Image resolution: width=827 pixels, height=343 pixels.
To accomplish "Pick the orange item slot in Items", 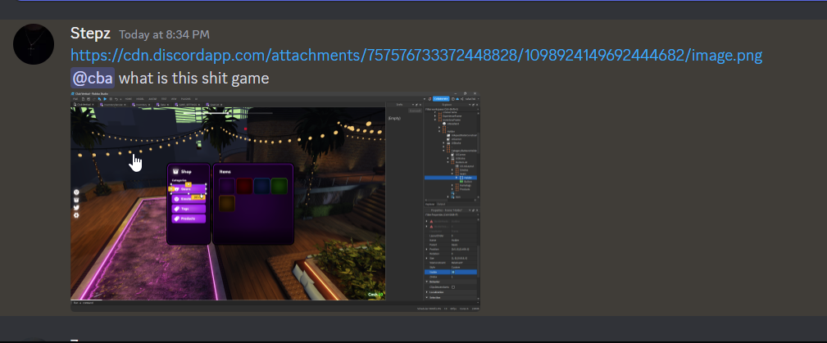I will [x=227, y=203].
